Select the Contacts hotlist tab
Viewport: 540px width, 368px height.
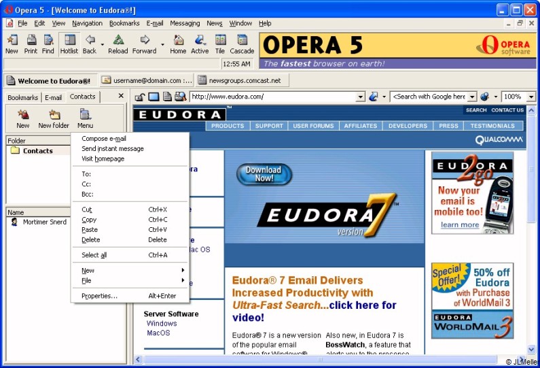pos(83,97)
